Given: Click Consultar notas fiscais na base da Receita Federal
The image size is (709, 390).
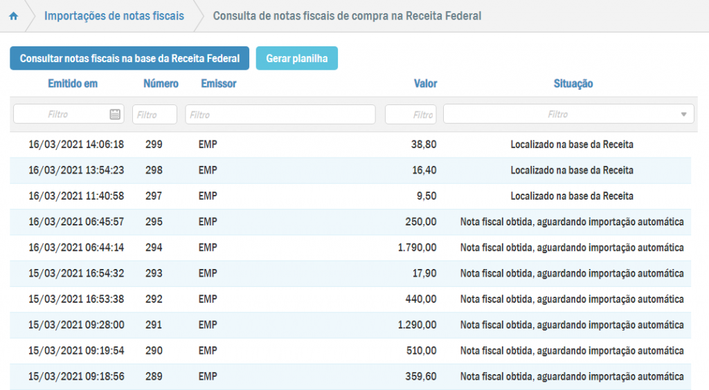Looking at the screenshot, I should pos(129,59).
